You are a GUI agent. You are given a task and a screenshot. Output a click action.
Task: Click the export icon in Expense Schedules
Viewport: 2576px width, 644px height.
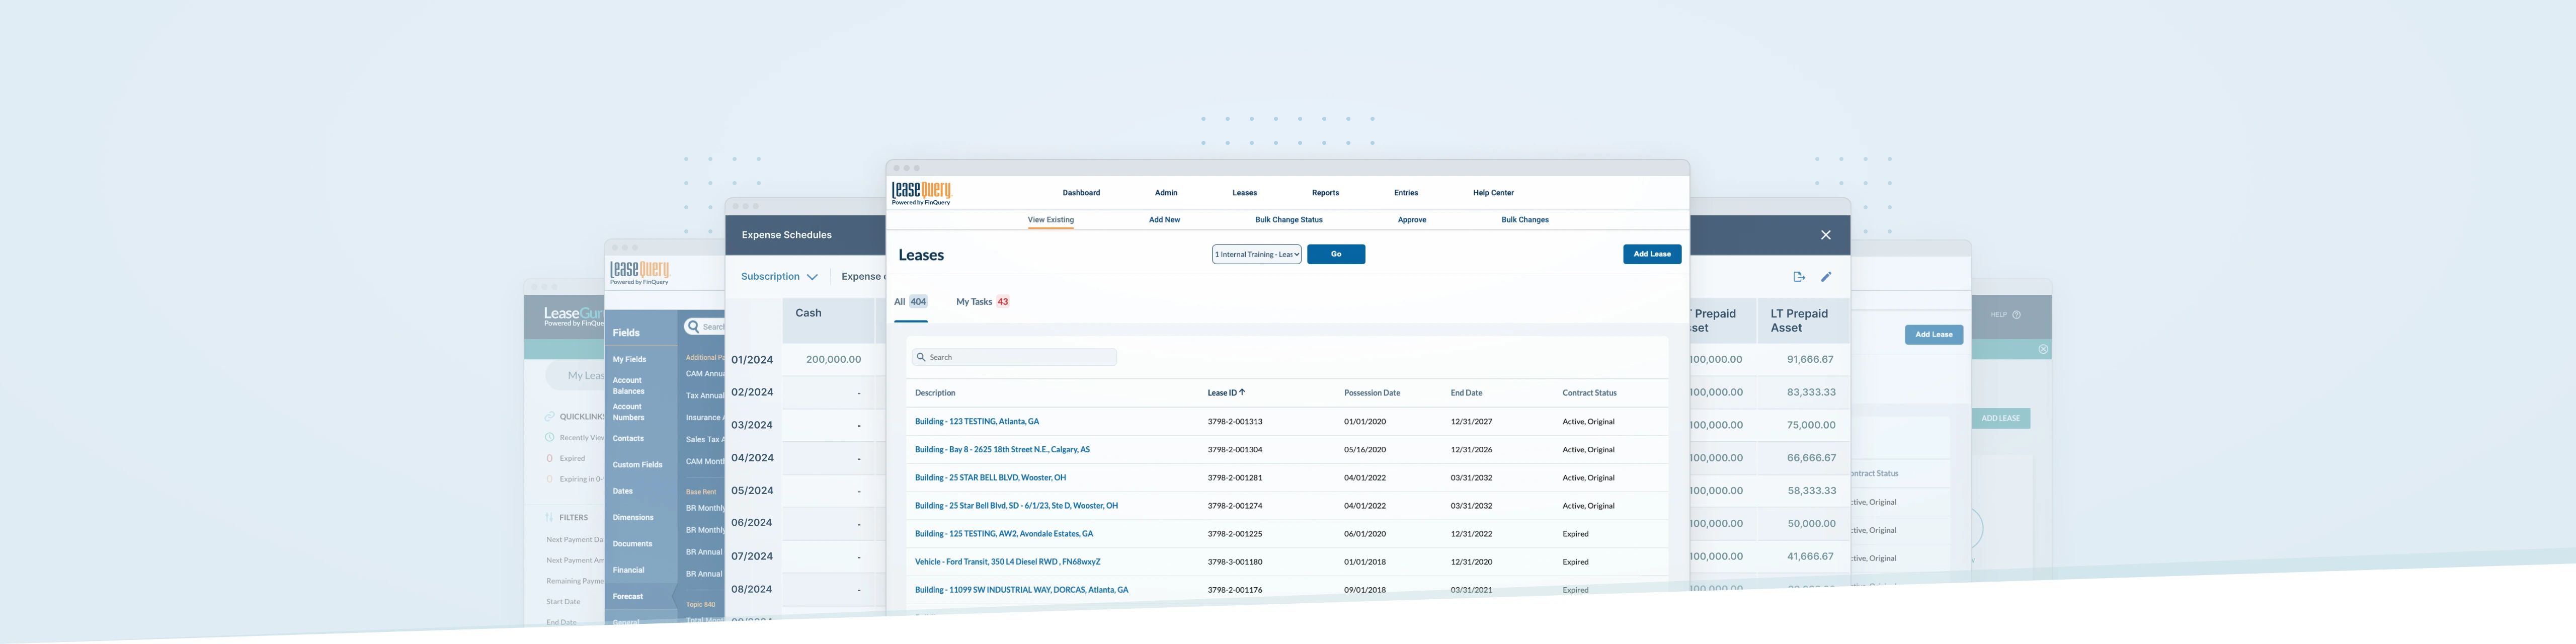click(x=1798, y=277)
